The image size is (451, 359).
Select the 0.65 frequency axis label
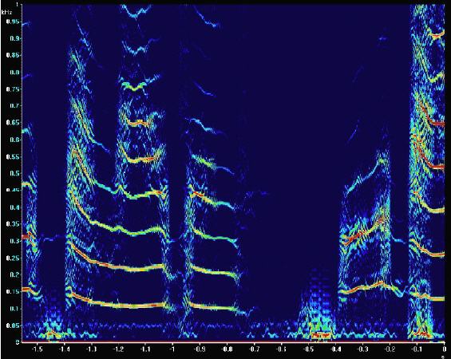click(13, 123)
